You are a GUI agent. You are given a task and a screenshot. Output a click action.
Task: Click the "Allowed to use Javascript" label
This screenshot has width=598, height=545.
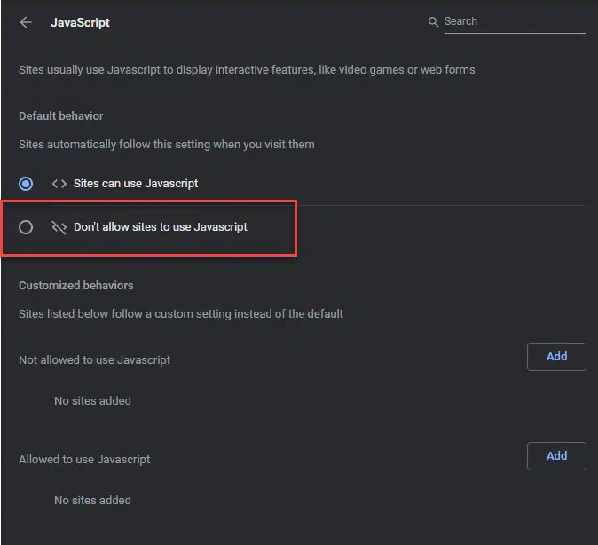84,460
